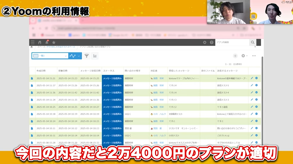Edit the 宮田 愛 record row
Screen dimensions: 293x164
[252, 128]
